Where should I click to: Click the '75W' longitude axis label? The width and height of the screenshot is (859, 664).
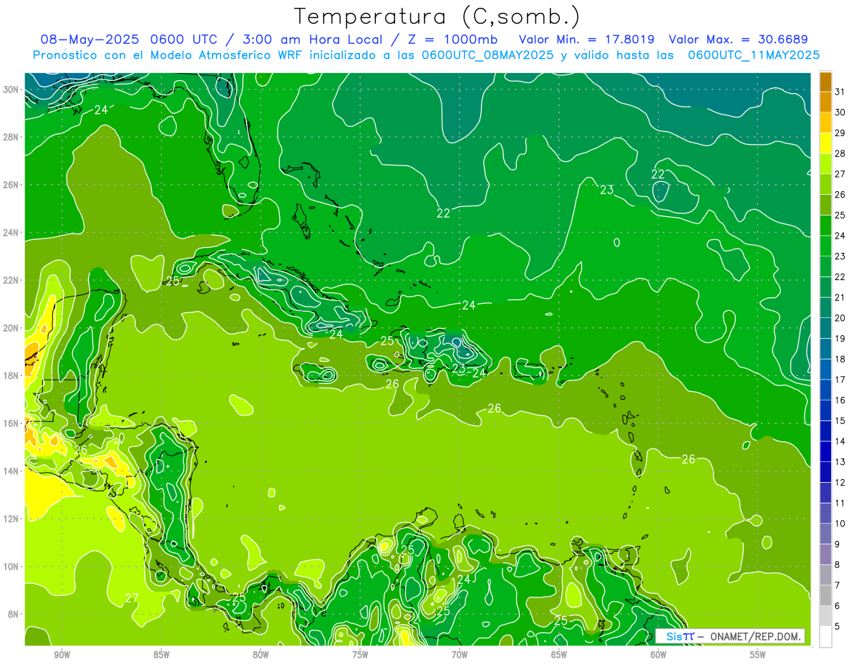point(360,655)
